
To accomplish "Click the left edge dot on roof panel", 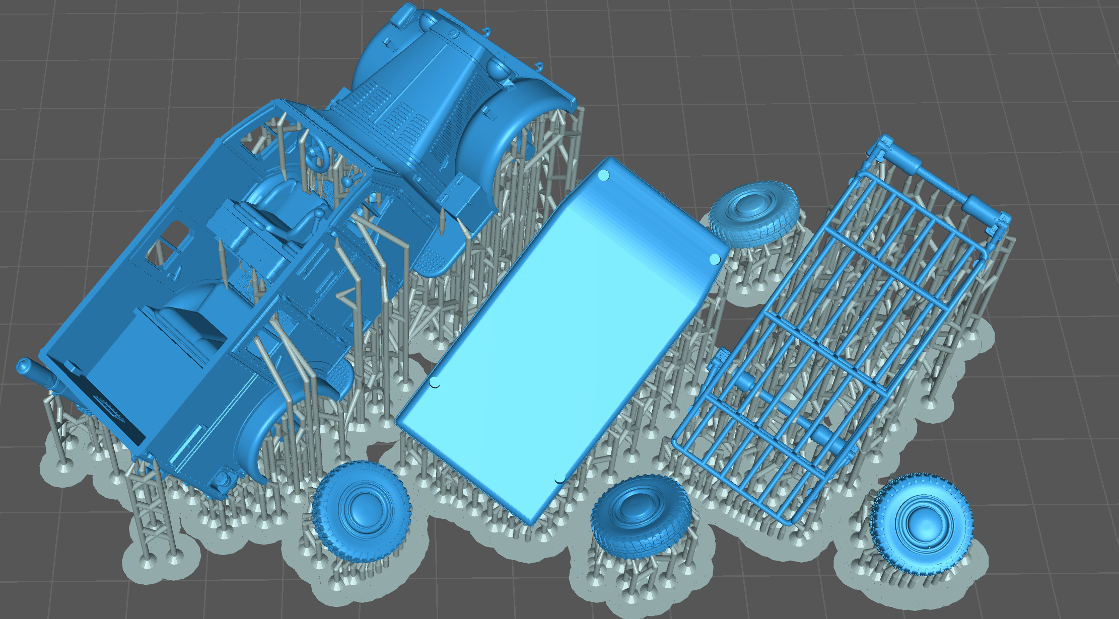I will 435,383.
